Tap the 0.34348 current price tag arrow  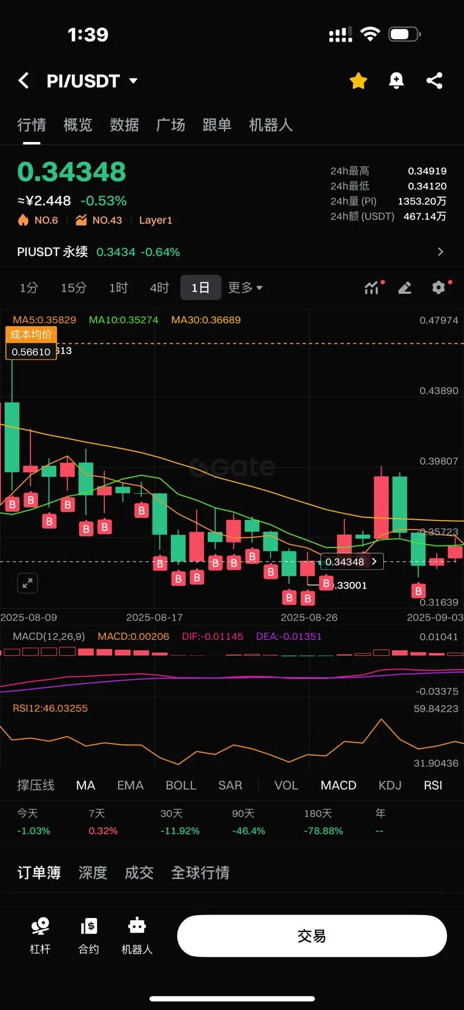point(374,562)
